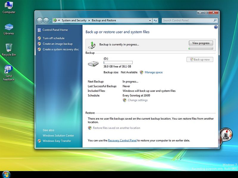Expand the System and Security breadcrumb arrow

point(89,20)
